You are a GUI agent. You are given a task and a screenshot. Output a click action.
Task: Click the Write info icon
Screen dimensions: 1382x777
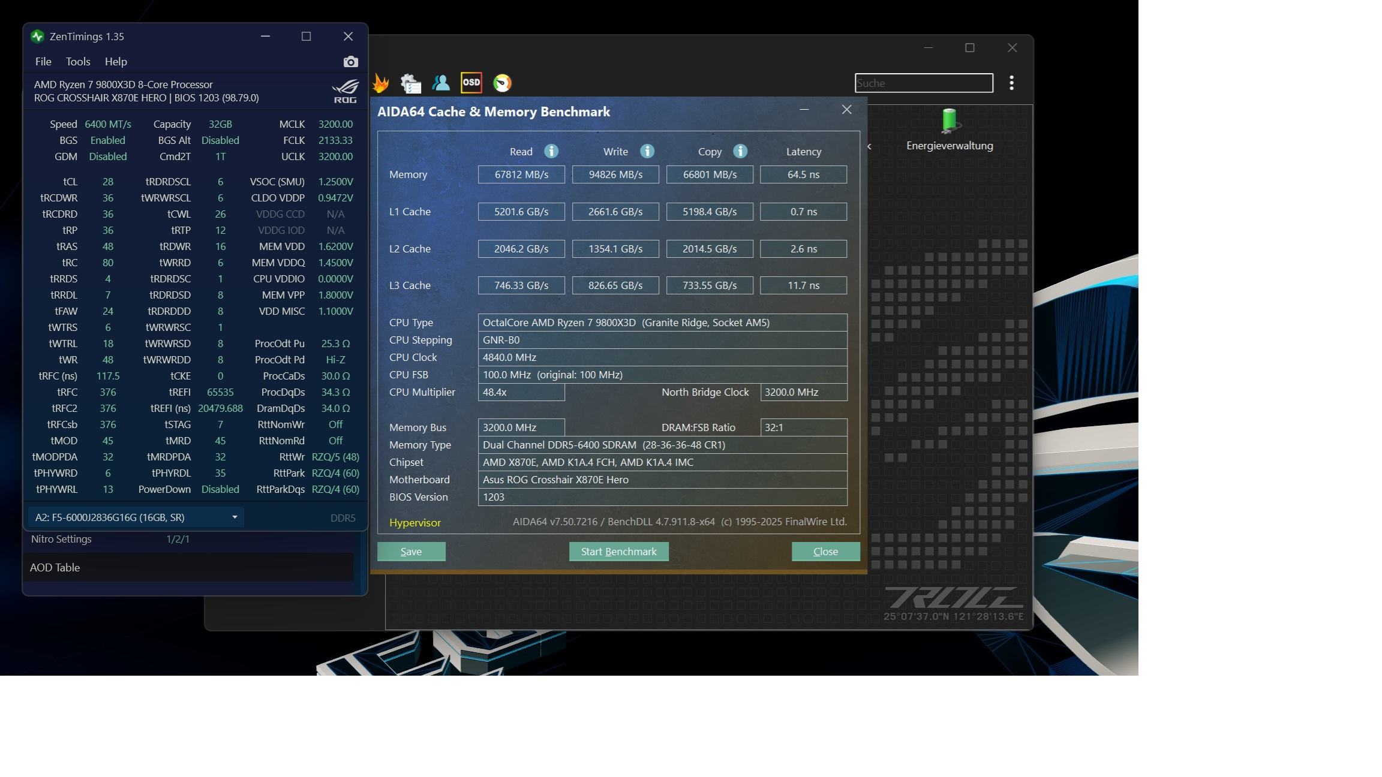[x=647, y=152]
